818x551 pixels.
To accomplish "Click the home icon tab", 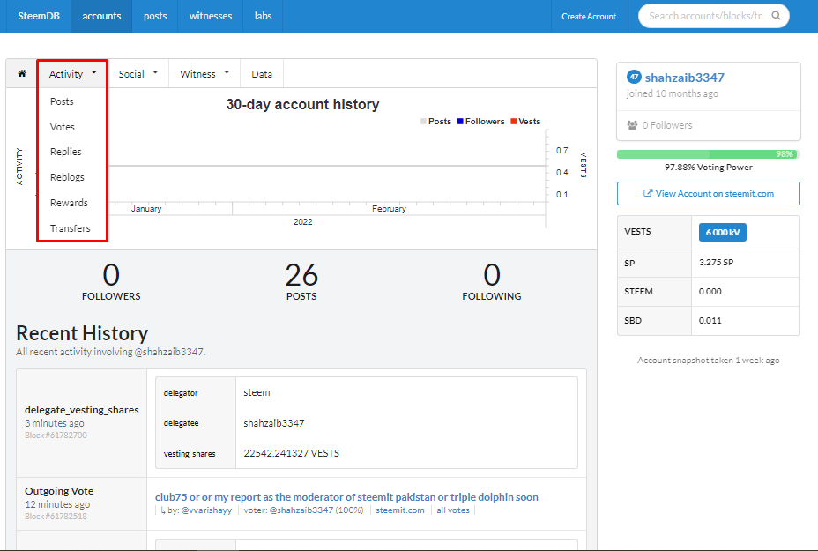I will [x=22, y=73].
